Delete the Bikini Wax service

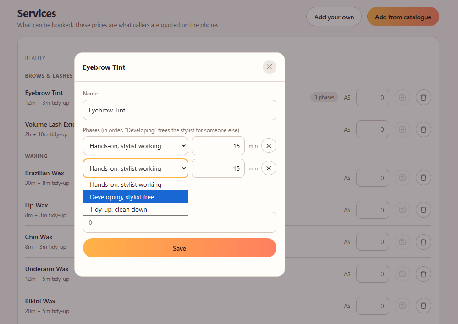click(423, 306)
